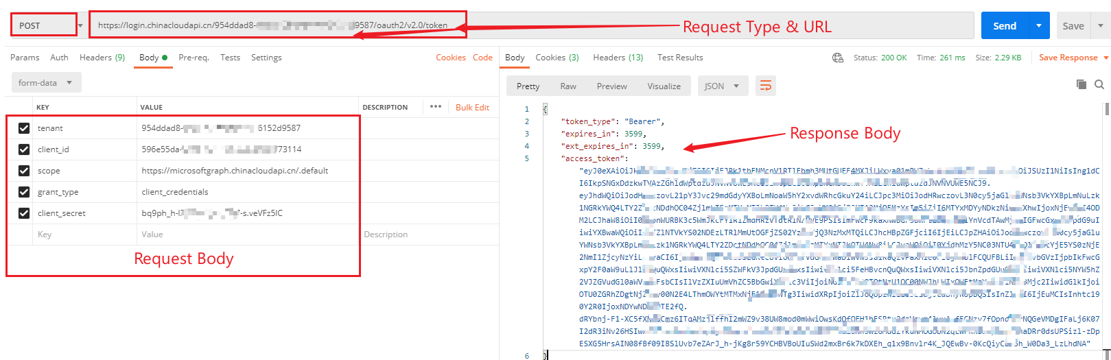The height and width of the screenshot is (360, 1111).
Task: Toggle line wrap icon in response toolbar
Action: (765, 86)
